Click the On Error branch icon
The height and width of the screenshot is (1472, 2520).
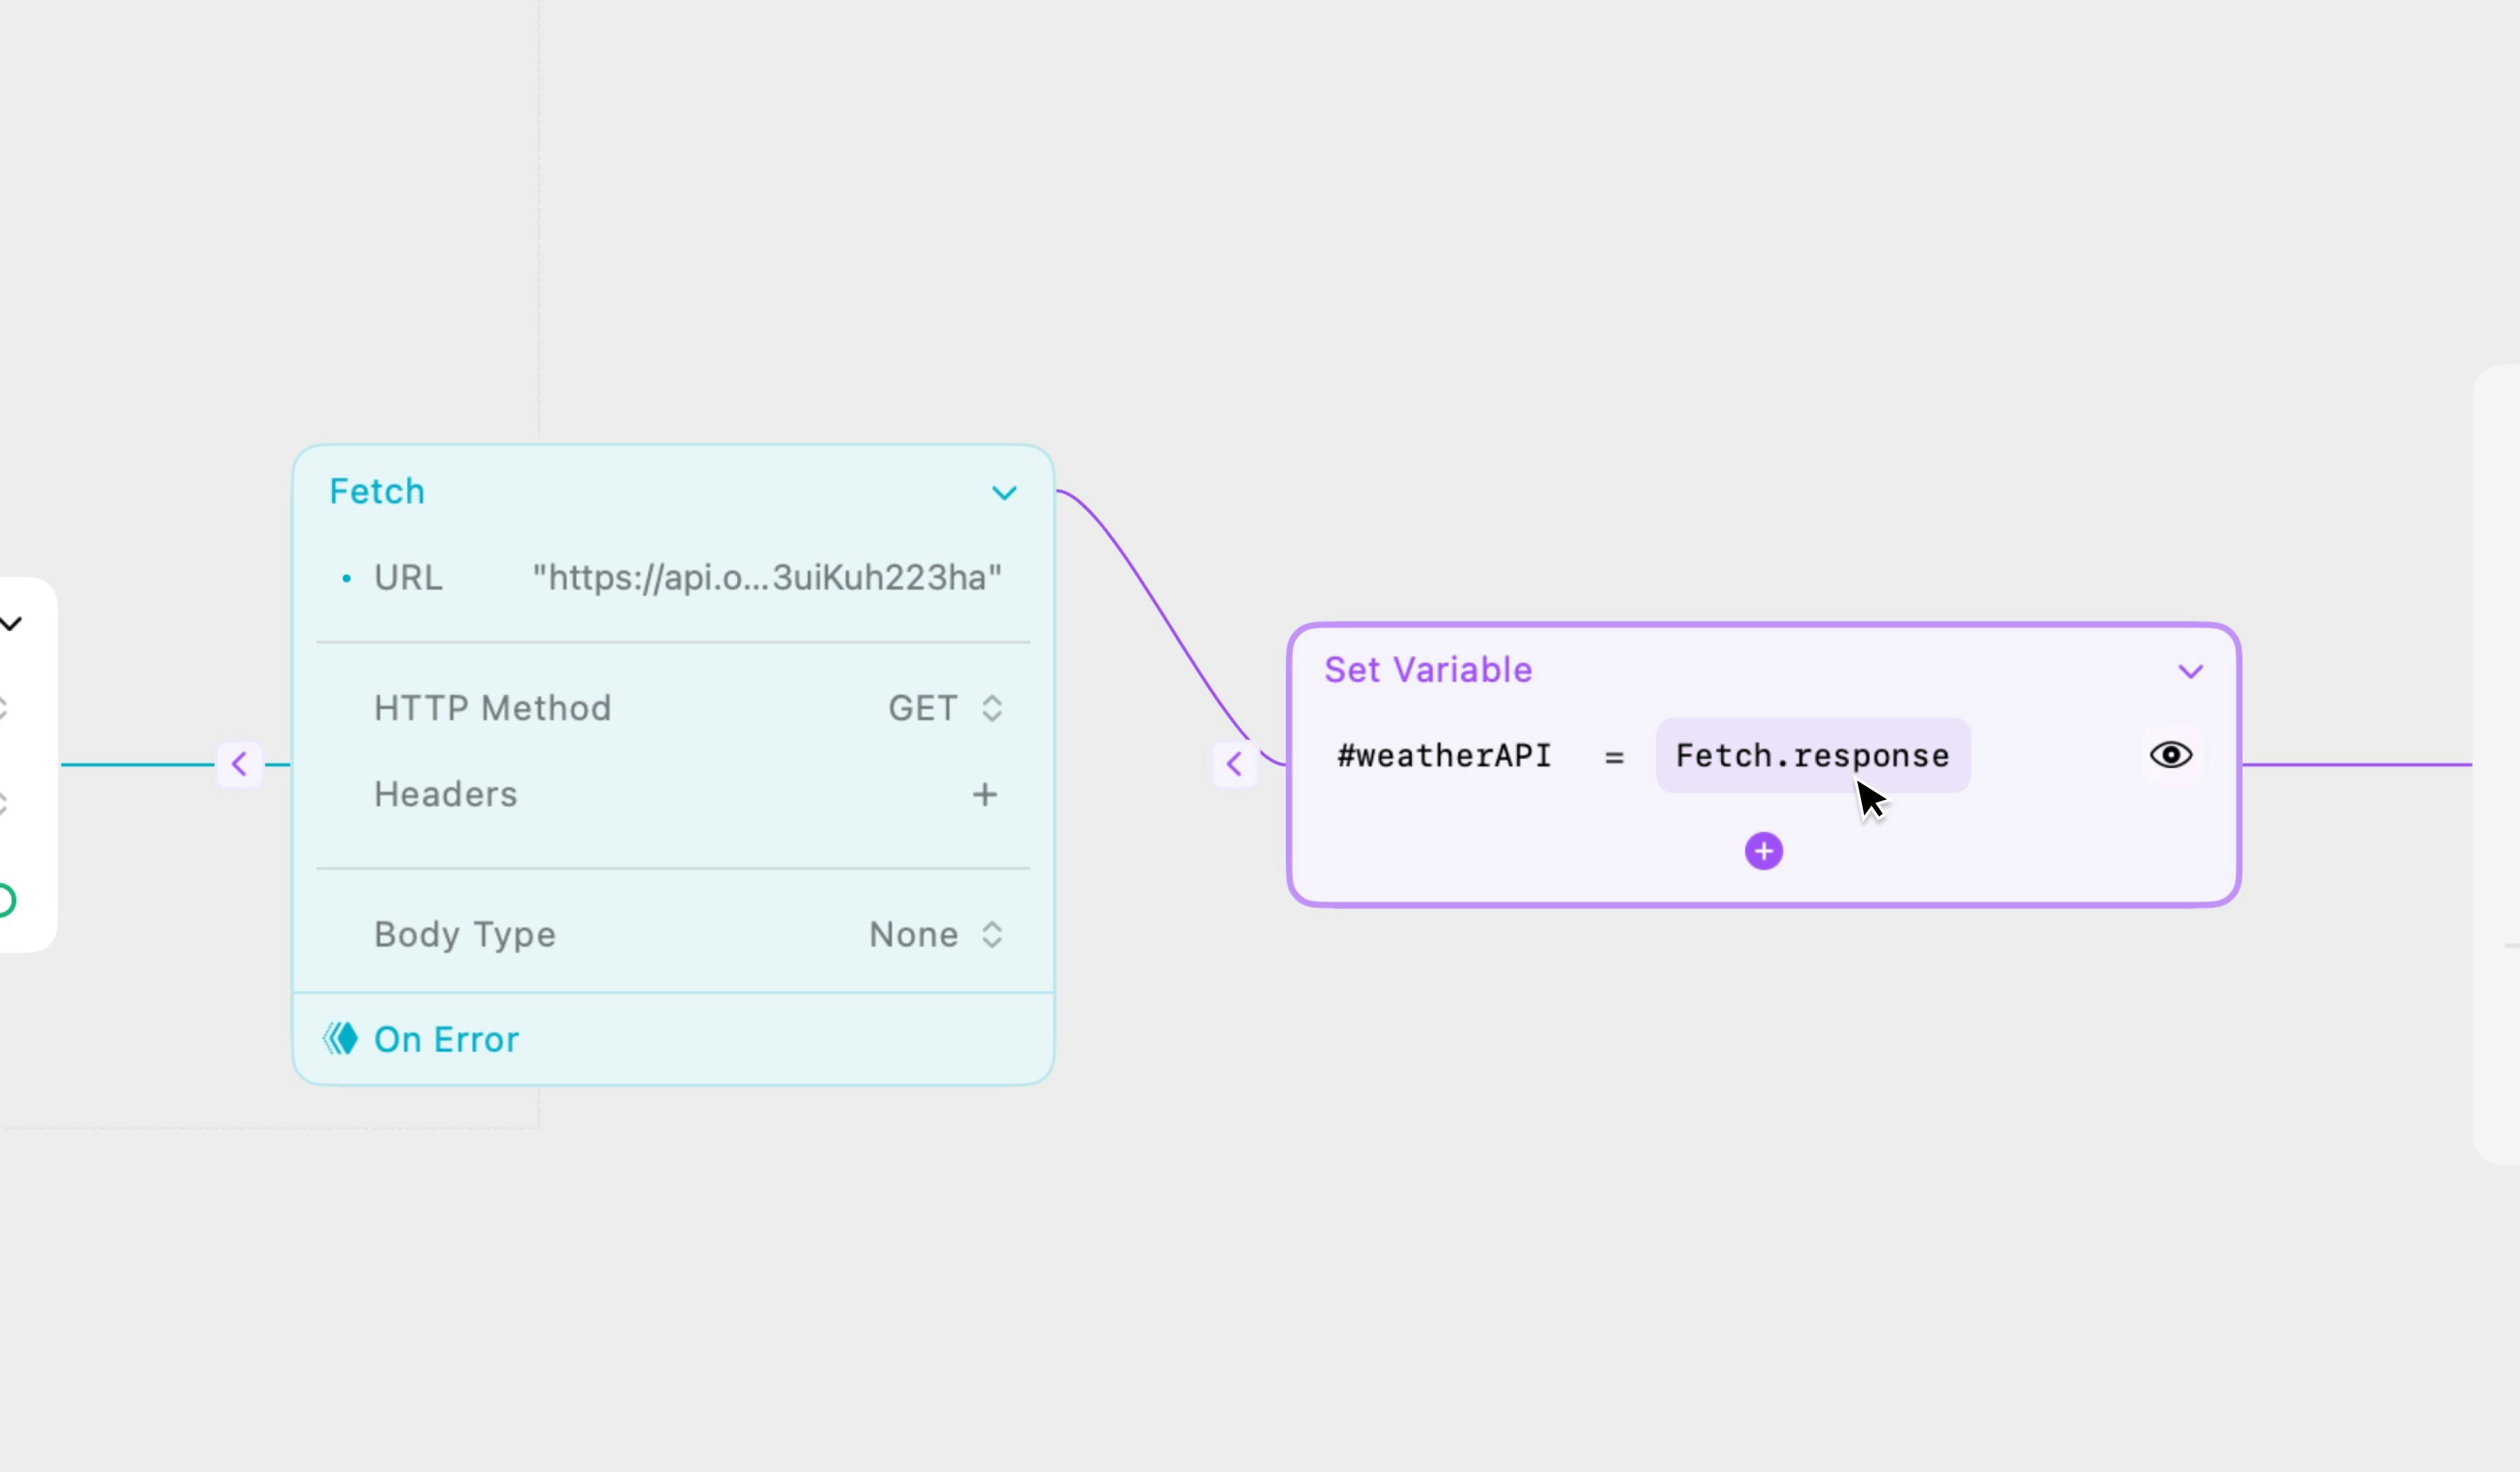click(x=340, y=1039)
